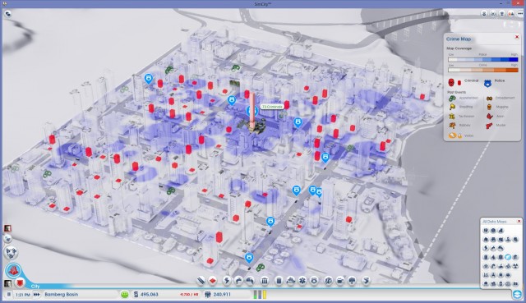Viewport: 526px width, 303px height.
Task: Click the green happiness smiley face
Action: (x=124, y=295)
